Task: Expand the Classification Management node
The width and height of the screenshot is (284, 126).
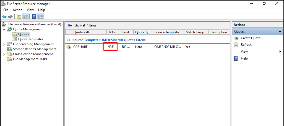Action: pyautogui.click(x=4, y=54)
